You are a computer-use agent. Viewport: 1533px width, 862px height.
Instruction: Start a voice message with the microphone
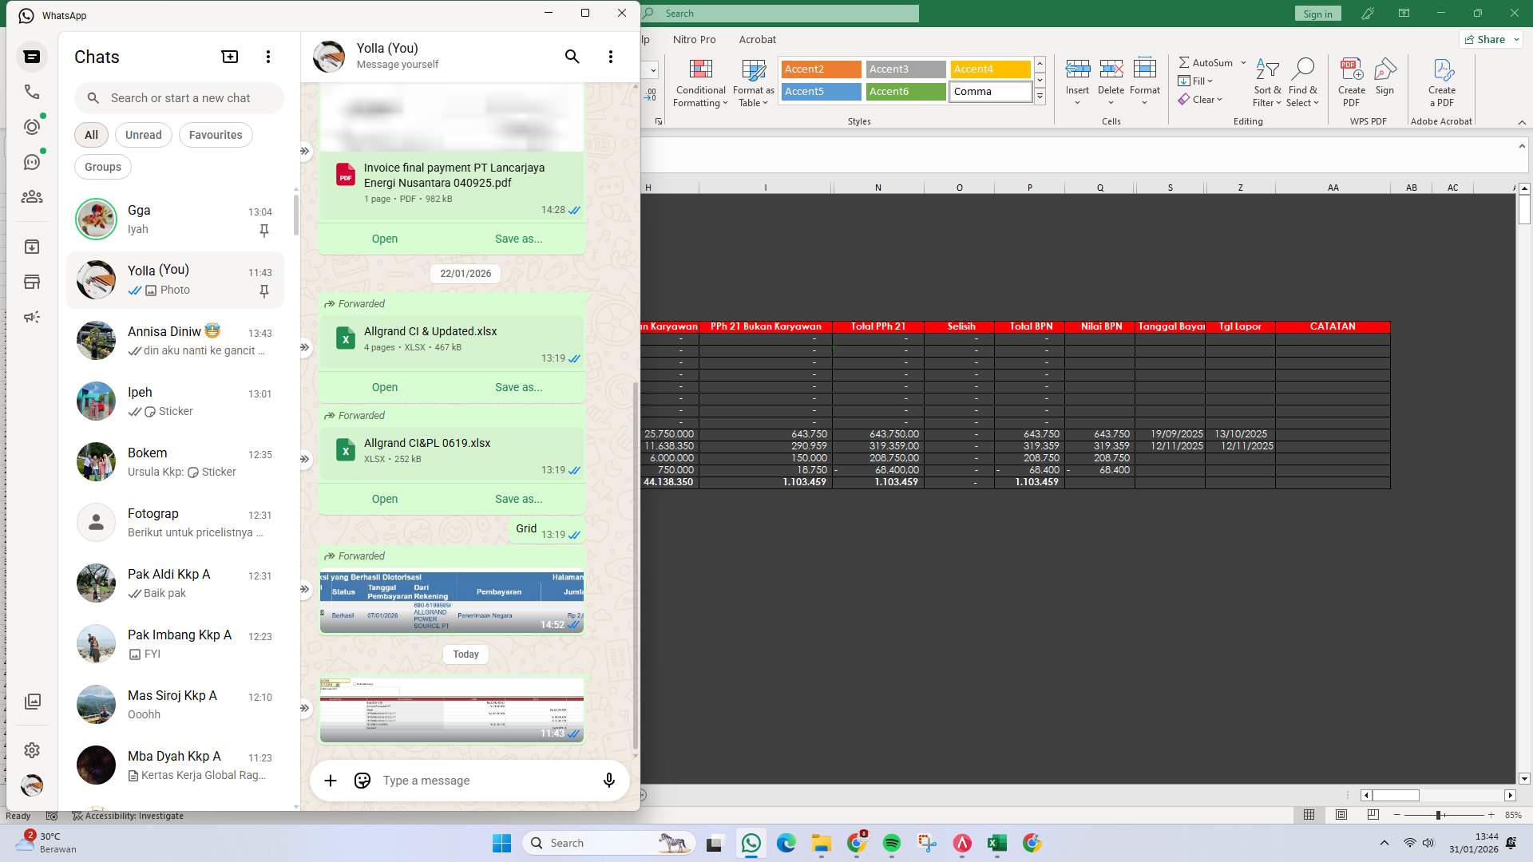(608, 781)
